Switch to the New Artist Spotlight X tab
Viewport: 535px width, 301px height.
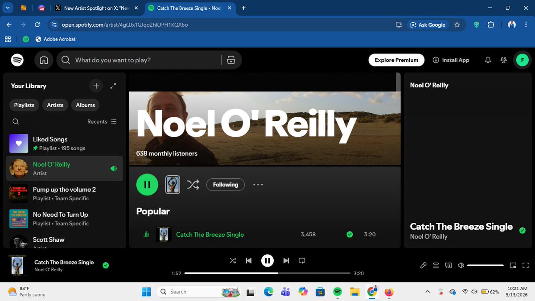96,8
